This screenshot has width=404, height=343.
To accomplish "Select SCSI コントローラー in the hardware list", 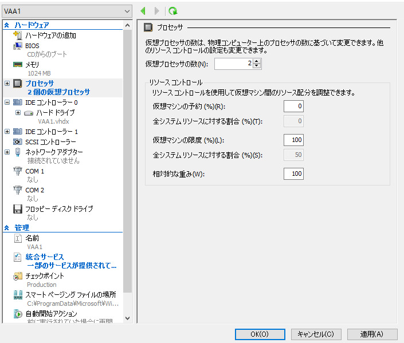I will (x=50, y=141).
